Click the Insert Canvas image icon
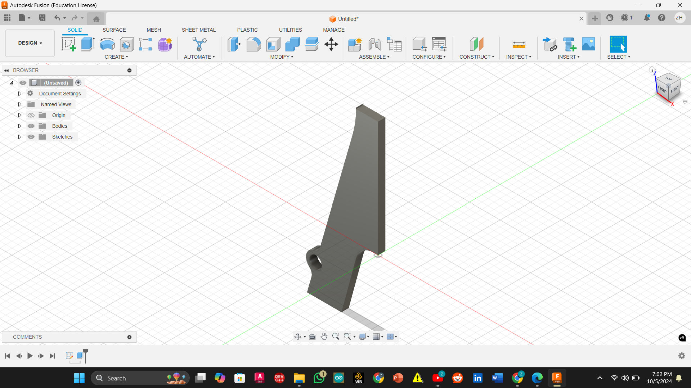The height and width of the screenshot is (388, 691). [588, 44]
